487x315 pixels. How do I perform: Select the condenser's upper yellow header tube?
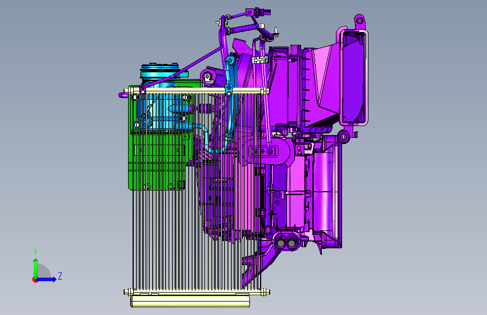coord(197,91)
